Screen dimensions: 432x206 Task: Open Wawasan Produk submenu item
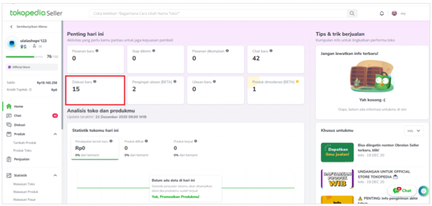click(26, 192)
